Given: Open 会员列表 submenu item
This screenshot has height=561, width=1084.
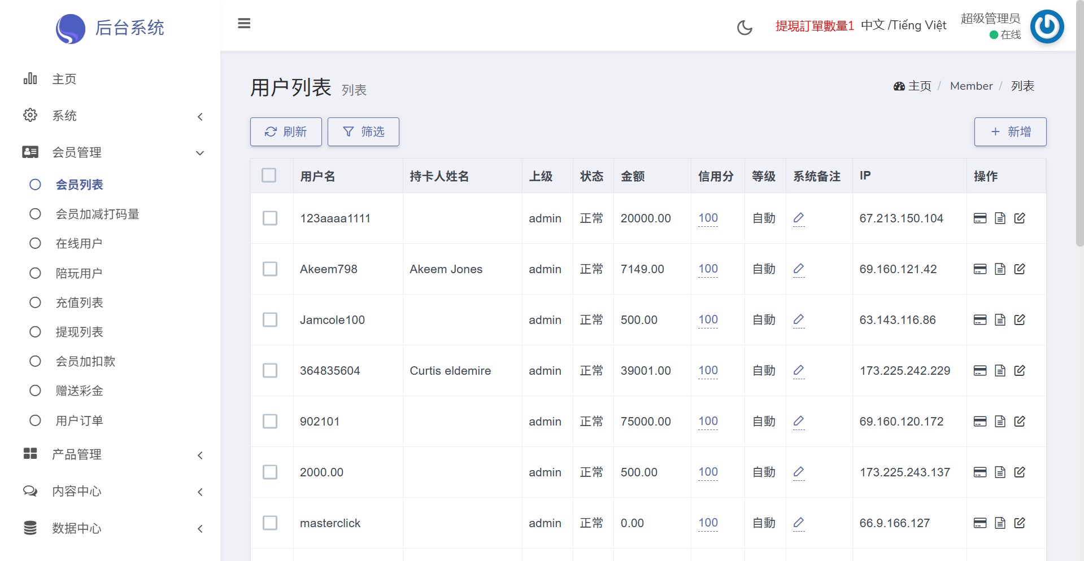Looking at the screenshot, I should 79,185.
